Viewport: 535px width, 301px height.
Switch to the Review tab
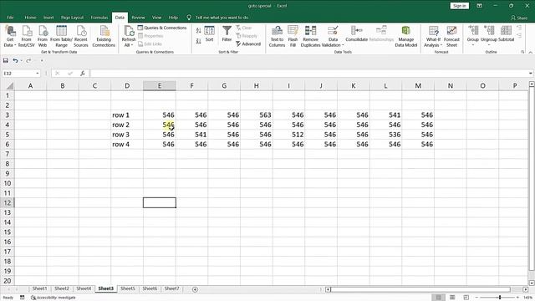(x=138, y=18)
